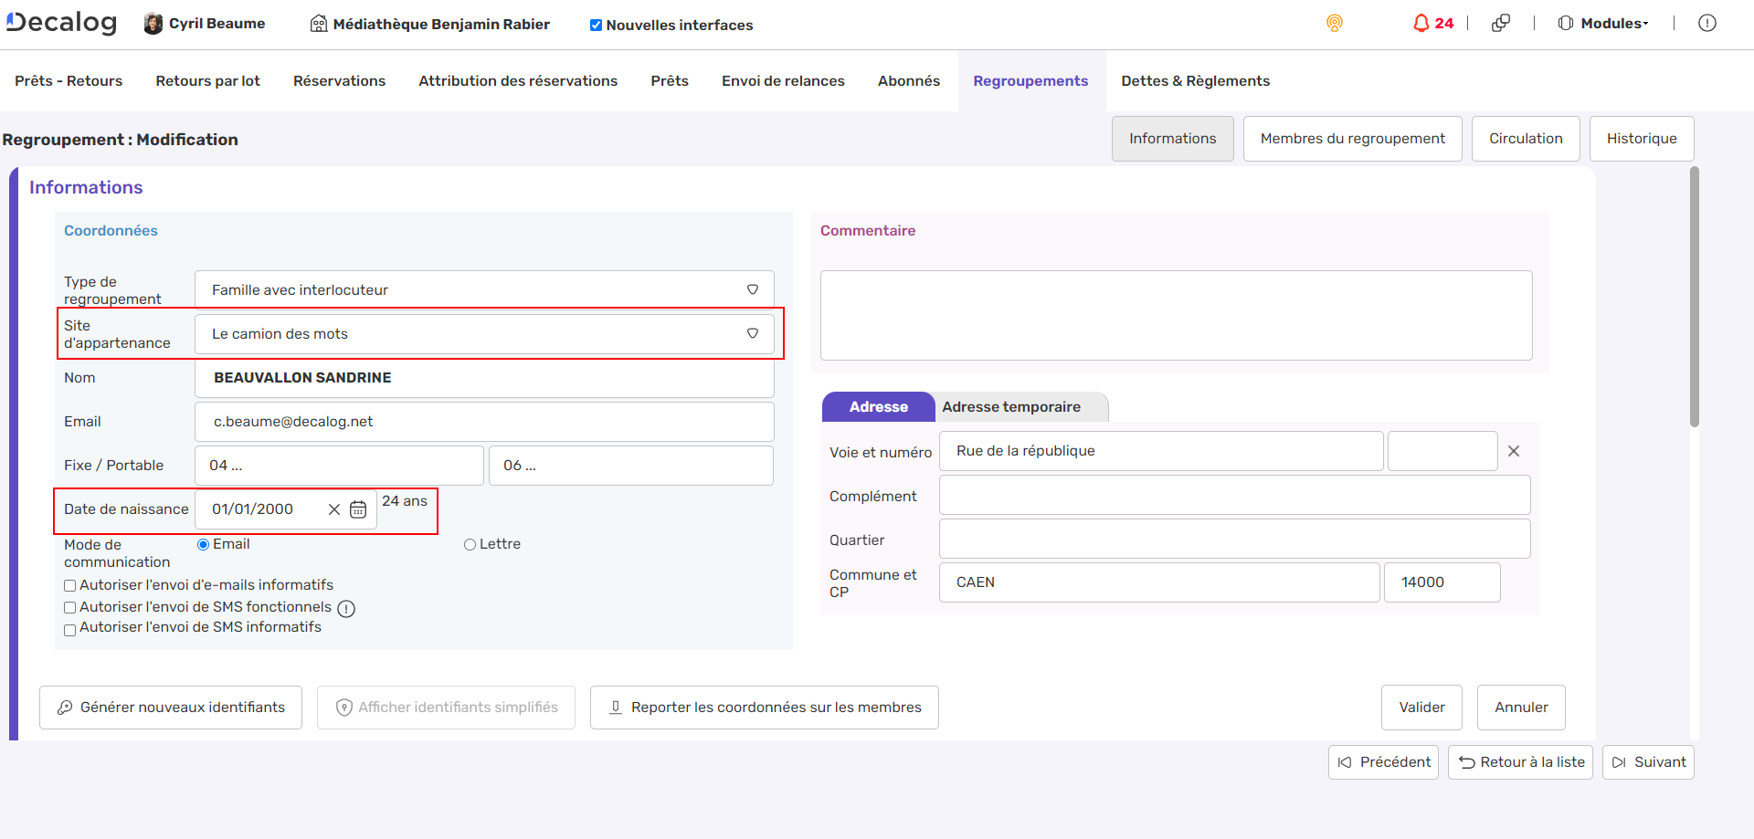Image resolution: width=1754 pixels, height=839 pixels.
Task: Show info about functional SMS sending
Action: point(346,609)
